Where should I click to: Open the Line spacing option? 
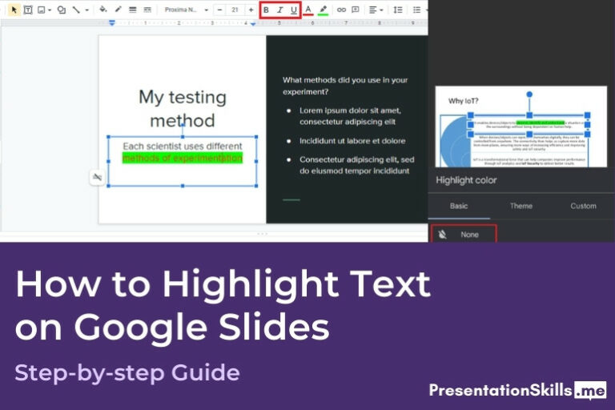click(x=398, y=10)
